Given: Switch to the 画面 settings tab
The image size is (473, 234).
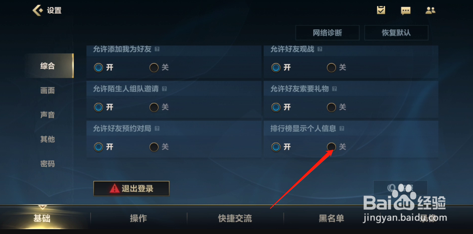Looking at the screenshot, I should tap(48, 90).
